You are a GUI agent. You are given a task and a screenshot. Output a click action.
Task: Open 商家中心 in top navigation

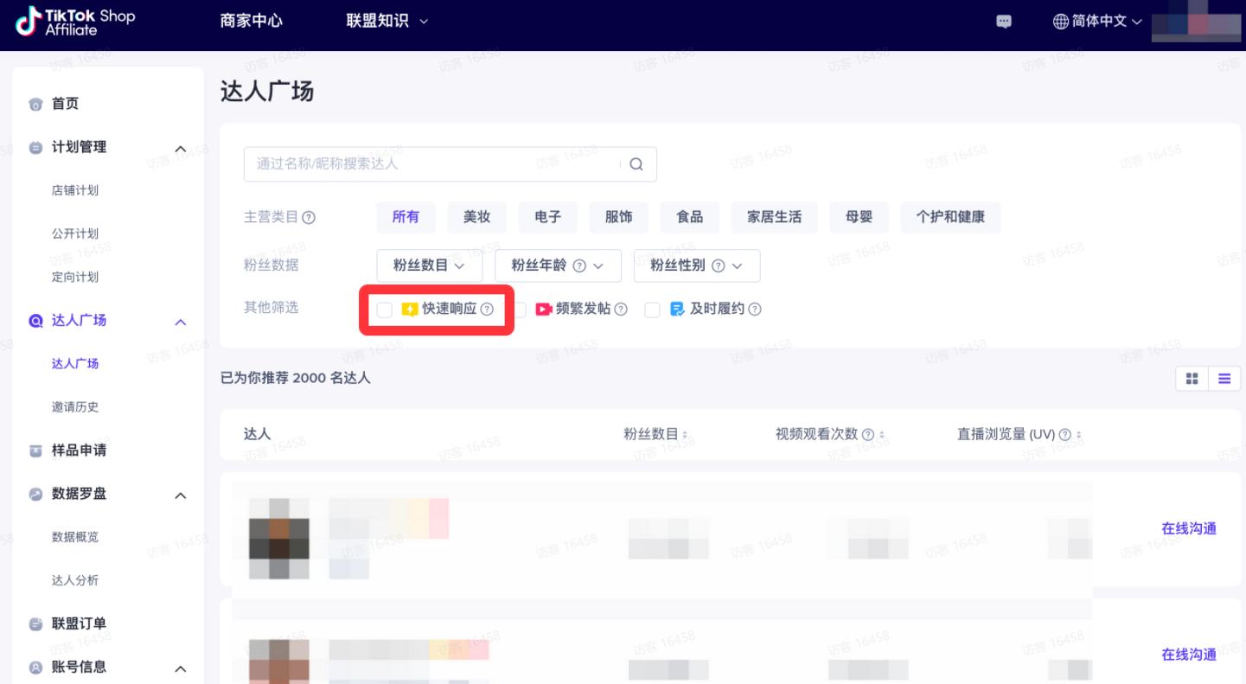coord(252,22)
